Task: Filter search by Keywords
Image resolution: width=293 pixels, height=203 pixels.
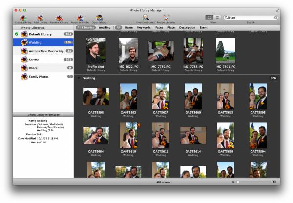Action: (144, 28)
